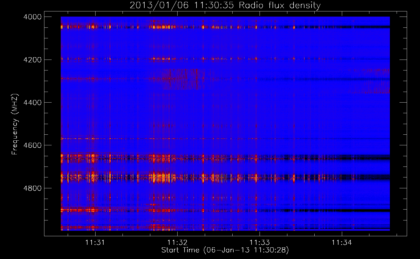420x259 pixels.
Task: Click the spectrogram plot area
Action: (x=225, y=124)
